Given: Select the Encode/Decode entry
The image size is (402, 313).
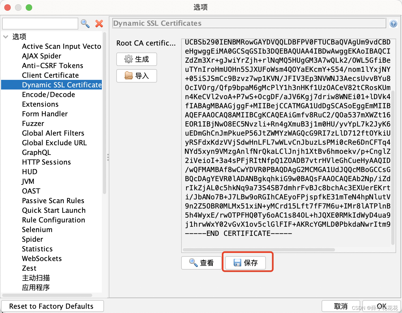Looking at the screenshot, I should coord(49,95).
